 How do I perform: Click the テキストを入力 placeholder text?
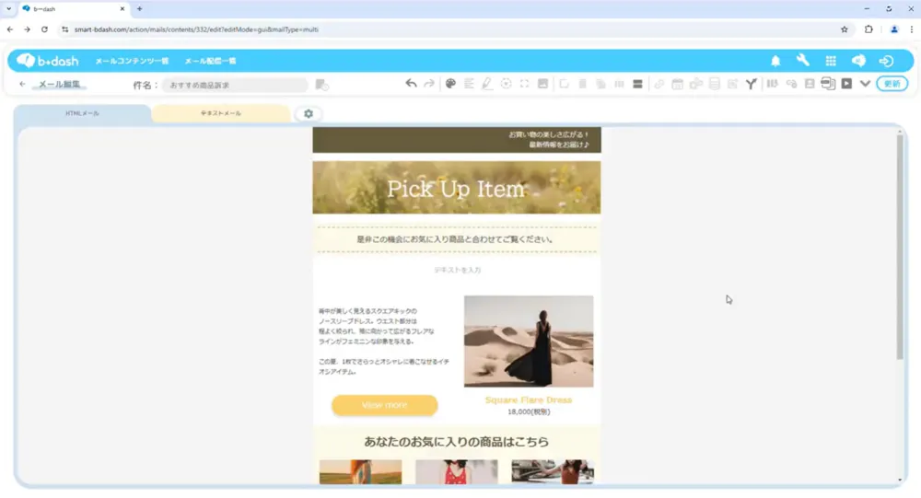point(457,270)
